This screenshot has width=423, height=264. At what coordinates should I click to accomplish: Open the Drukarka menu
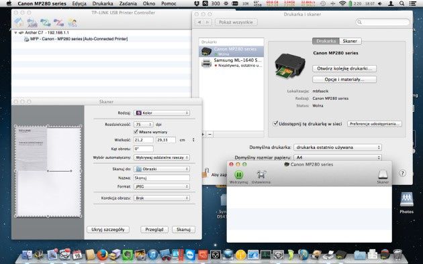click(103, 3)
